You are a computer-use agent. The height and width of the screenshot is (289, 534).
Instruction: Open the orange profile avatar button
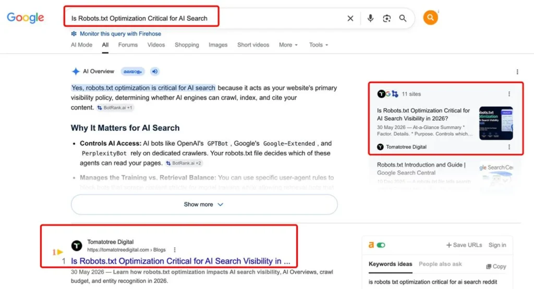point(430,18)
